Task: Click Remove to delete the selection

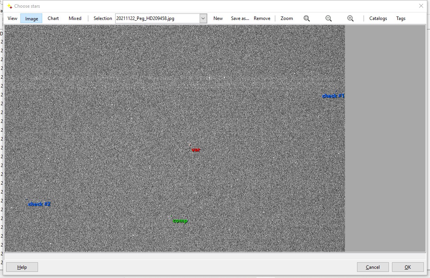Action: (x=262, y=18)
